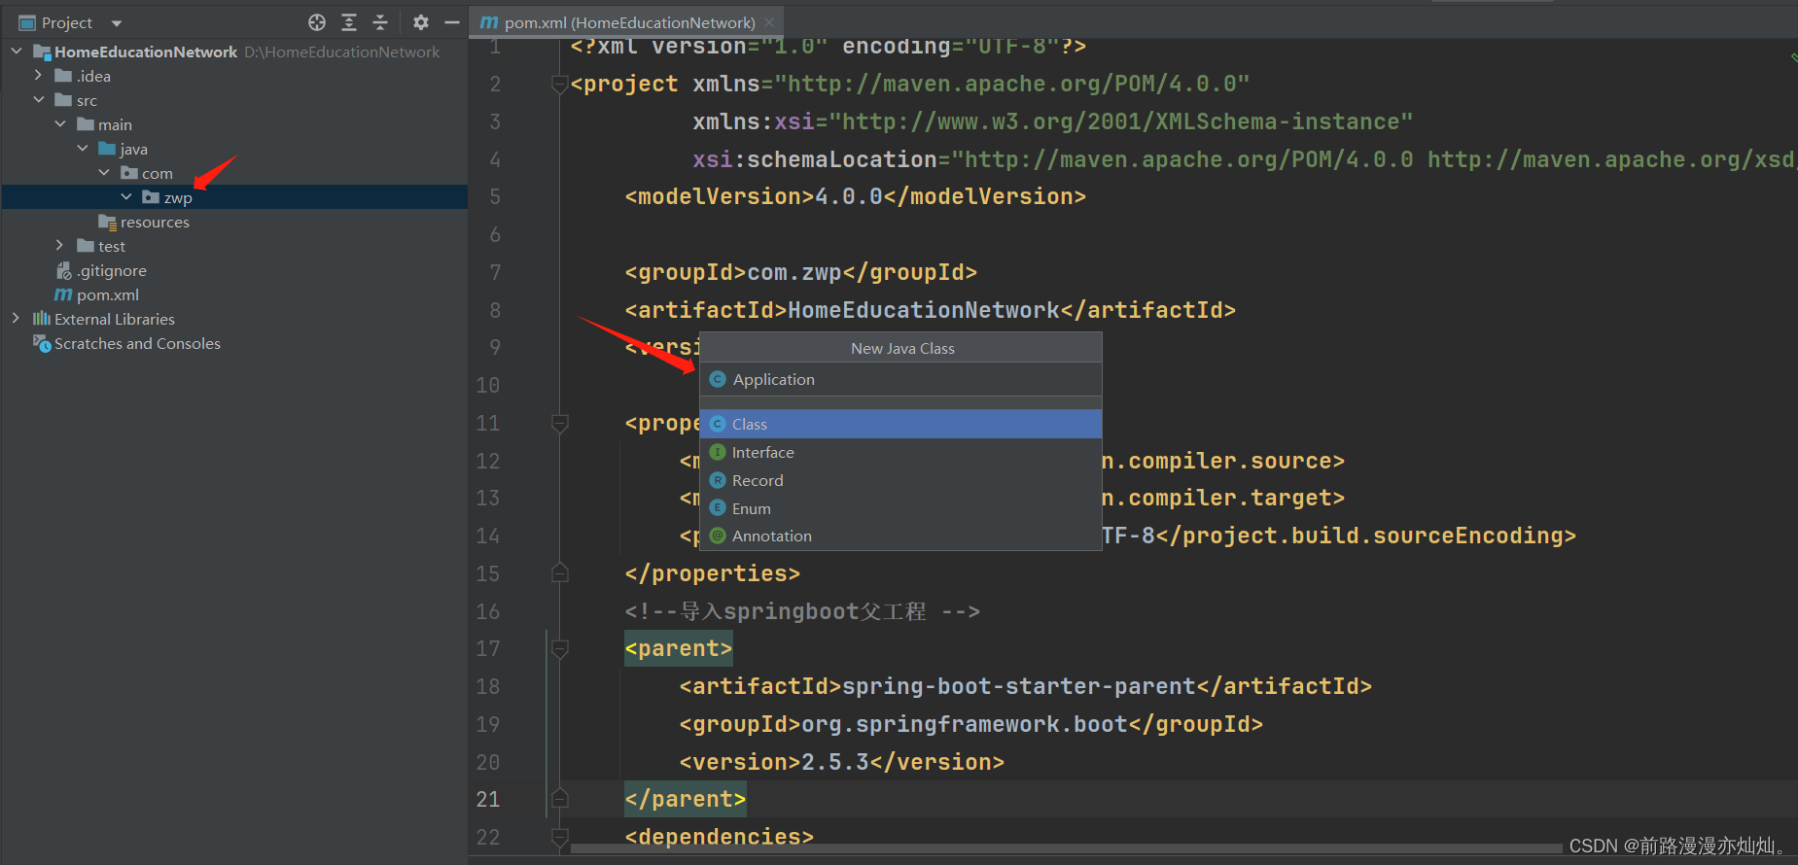Select the main folder
This screenshot has height=865, width=1798.
[x=115, y=124]
